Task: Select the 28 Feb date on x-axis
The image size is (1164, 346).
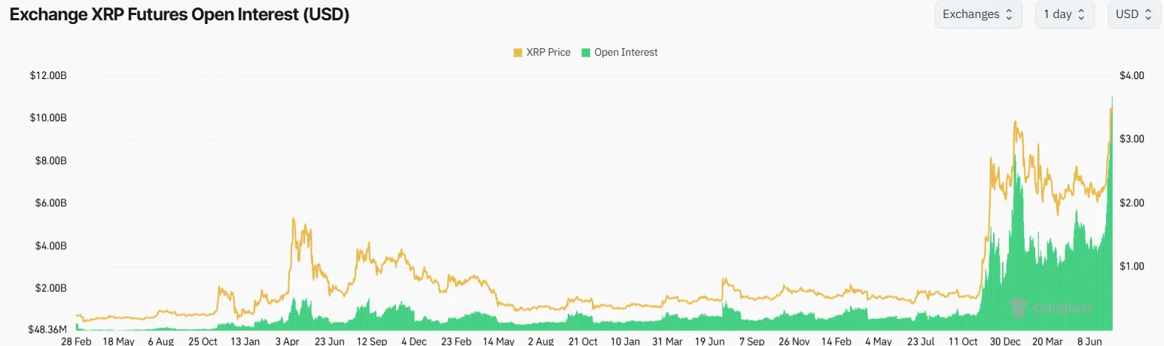Action: click(x=76, y=341)
